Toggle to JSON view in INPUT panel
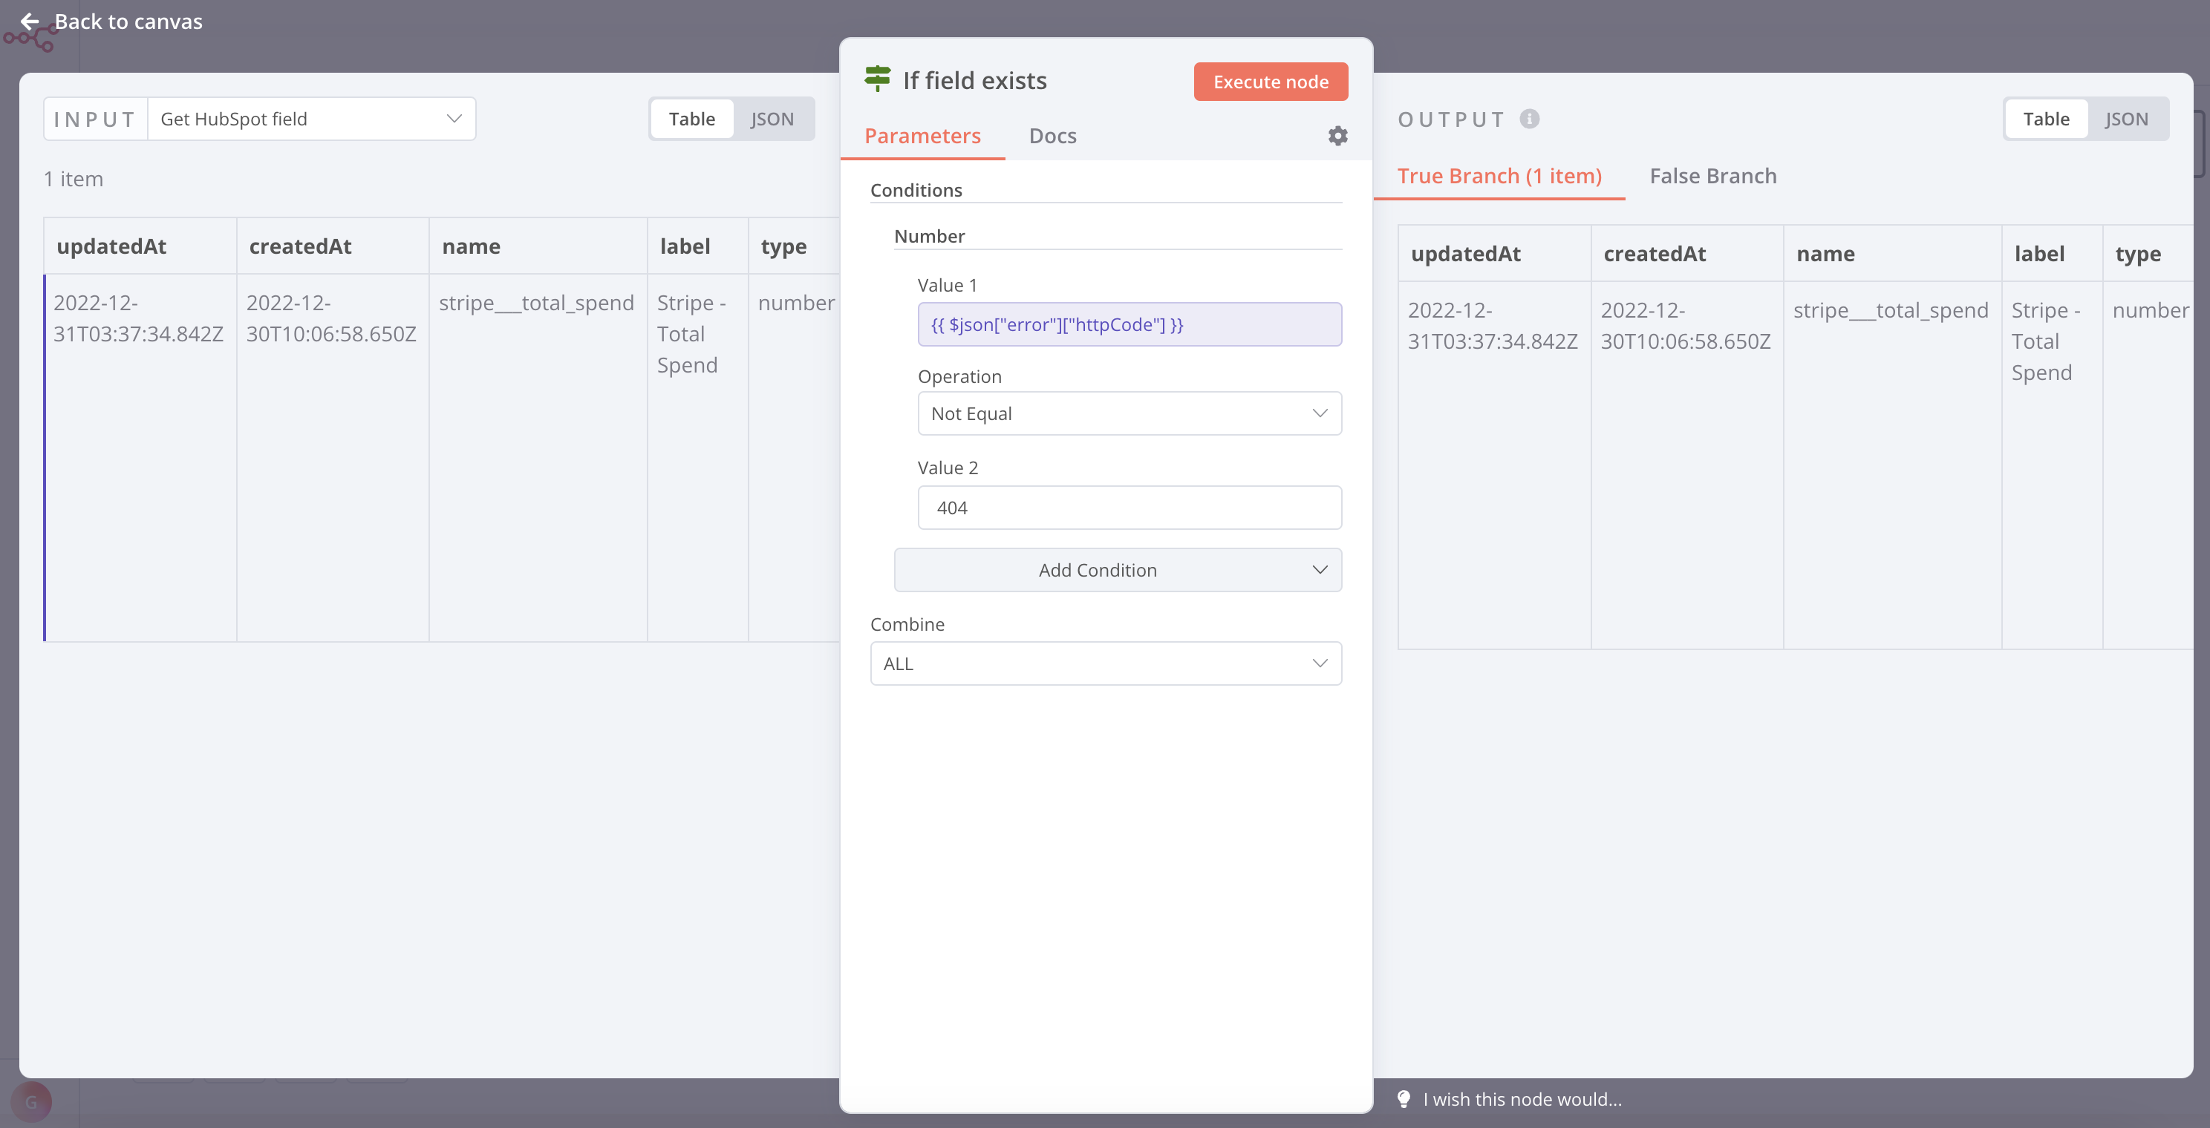The image size is (2210, 1128). click(x=772, y=118)
